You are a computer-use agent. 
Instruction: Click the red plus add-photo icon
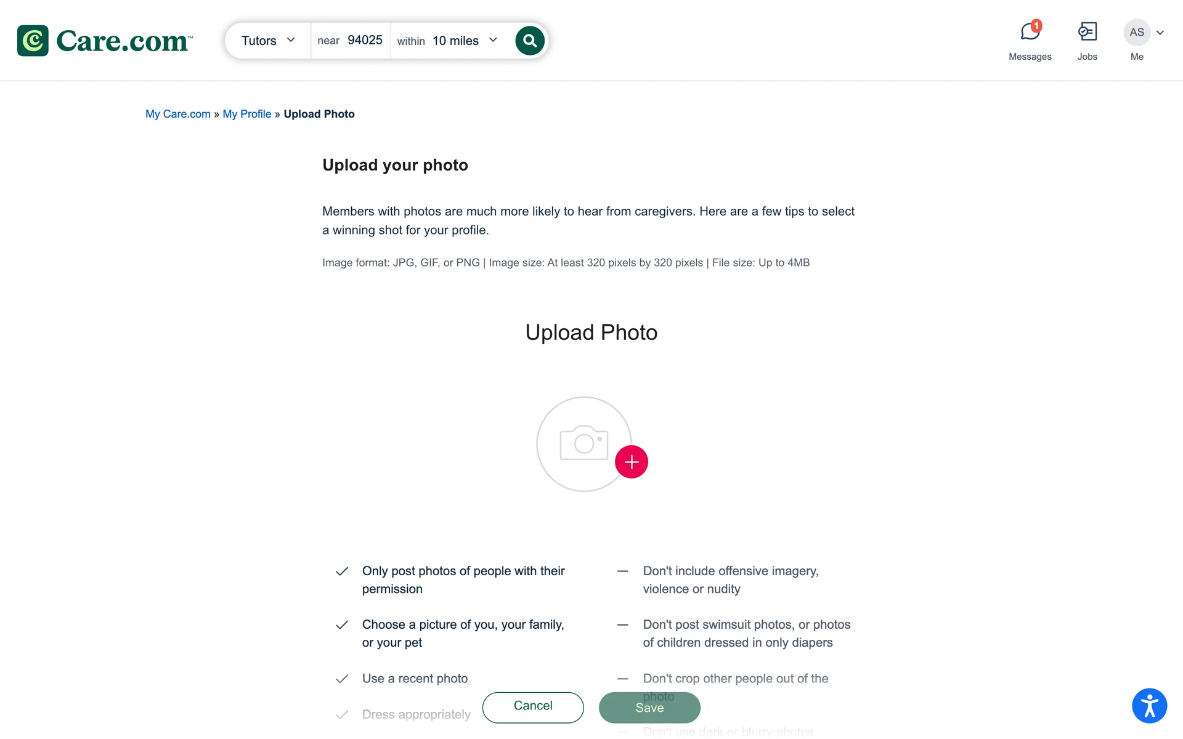pos(631,462)
